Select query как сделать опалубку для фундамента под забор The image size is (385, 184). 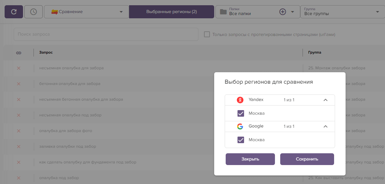point(88,162)
